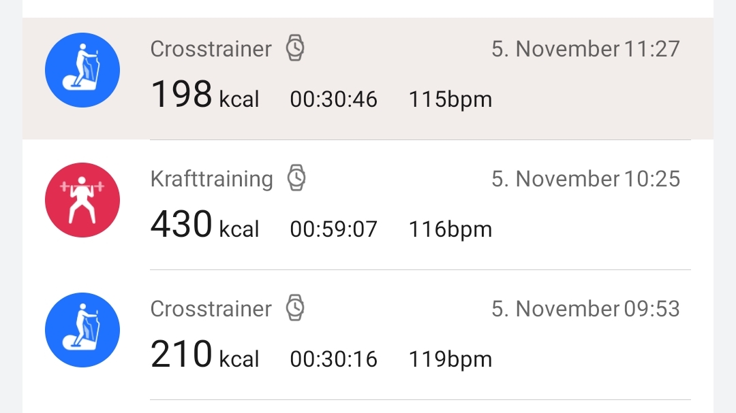Tap the blue Crosstrainer icon at 09:53
The image size is (736, 413).
pos(82,330)
